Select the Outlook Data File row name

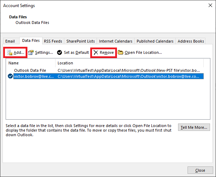(x=30, y=70)
